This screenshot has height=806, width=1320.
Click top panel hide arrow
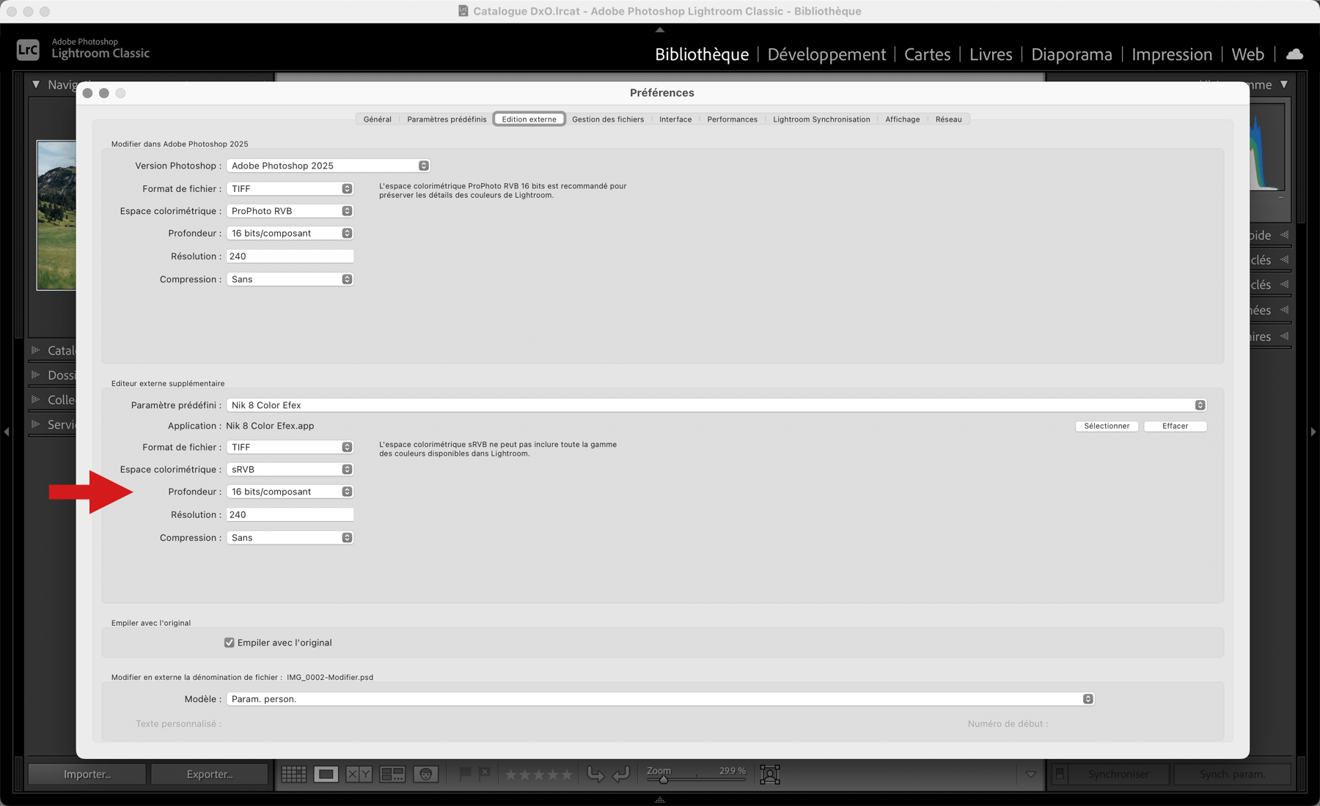pyautogui.click(x=660, y=30)
